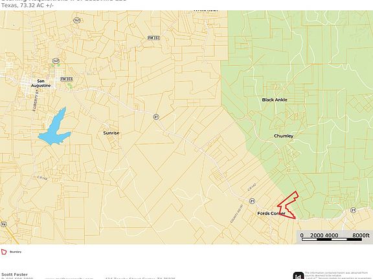Click the FM 353 shield near San Augustine
Image resolution: width=373 pixels, height=279 pixels.
[x=67, y=79]
